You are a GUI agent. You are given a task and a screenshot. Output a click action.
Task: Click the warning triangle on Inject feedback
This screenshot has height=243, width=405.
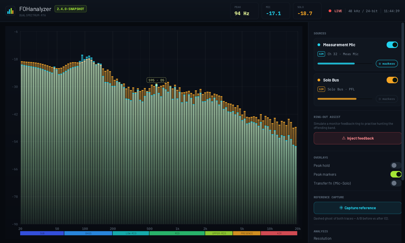[344, 138]
